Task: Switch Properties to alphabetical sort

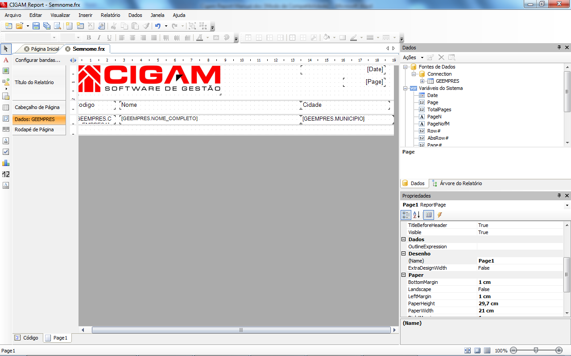Action: pos(417,215)
